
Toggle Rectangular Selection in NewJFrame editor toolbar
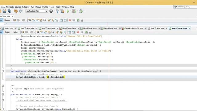pos(53,32)
